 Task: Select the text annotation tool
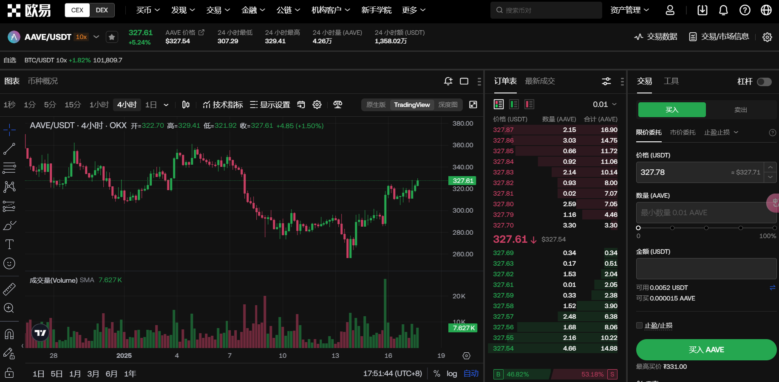[9, 244]
